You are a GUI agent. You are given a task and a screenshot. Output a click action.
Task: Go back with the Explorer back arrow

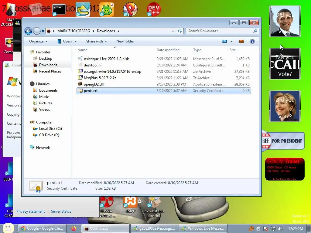28,31
